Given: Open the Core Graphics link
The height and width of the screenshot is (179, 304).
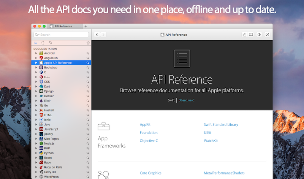Looking at the screenshot, I should pyautogui.click(x=150, y=173).
